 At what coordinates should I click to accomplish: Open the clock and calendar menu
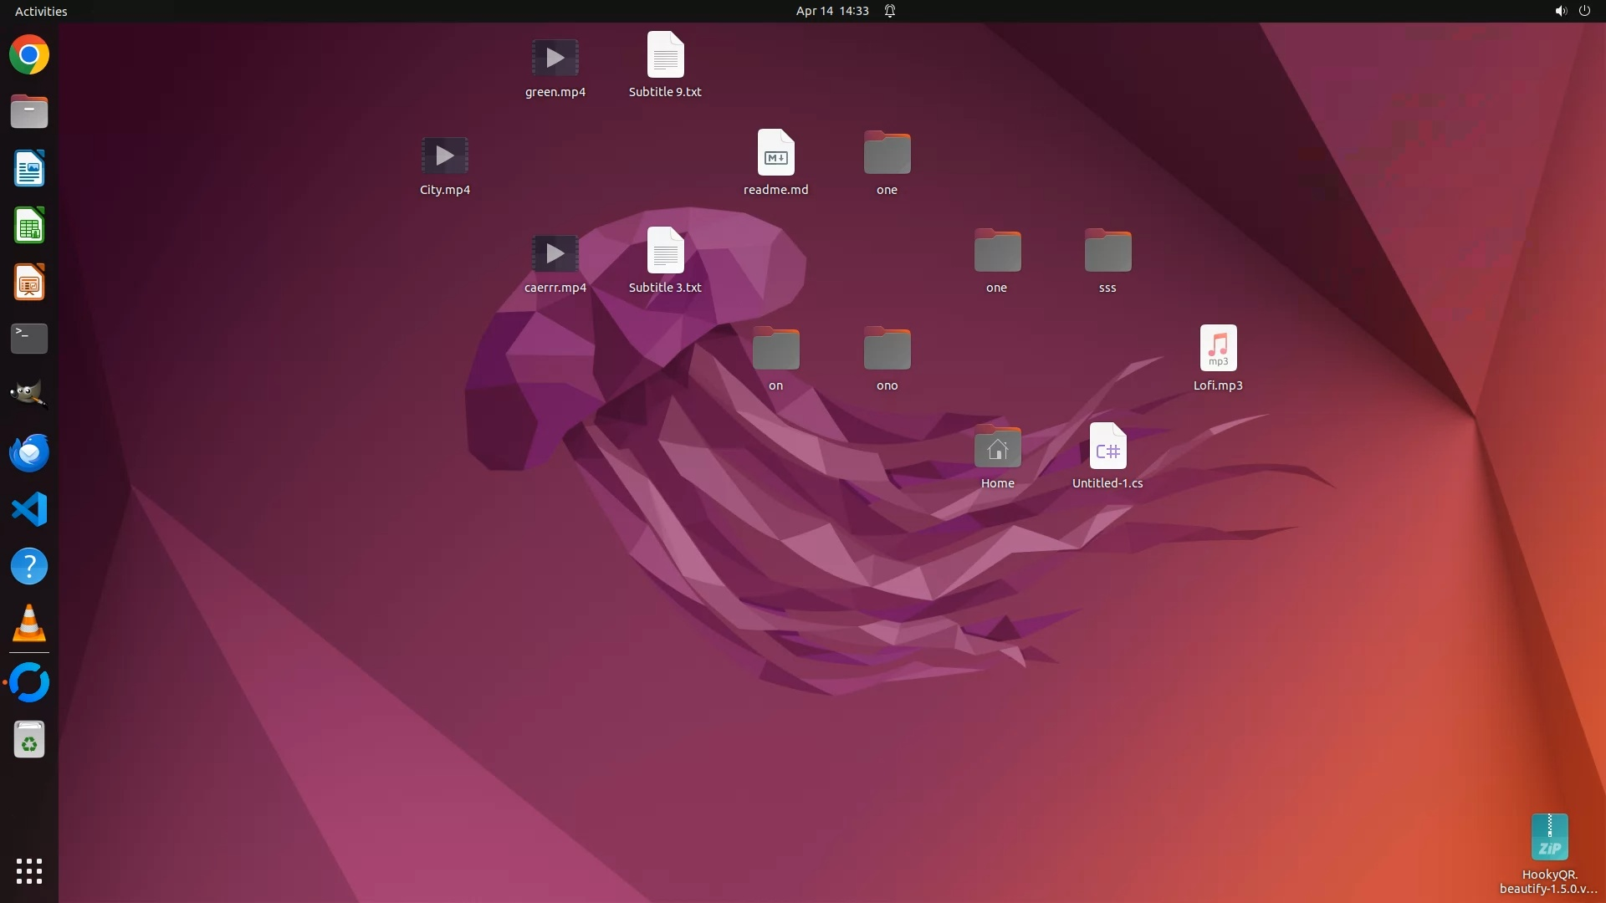pyautogui.click(x=831, y=11)
